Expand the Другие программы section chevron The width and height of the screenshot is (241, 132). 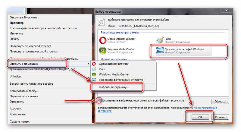225,59
